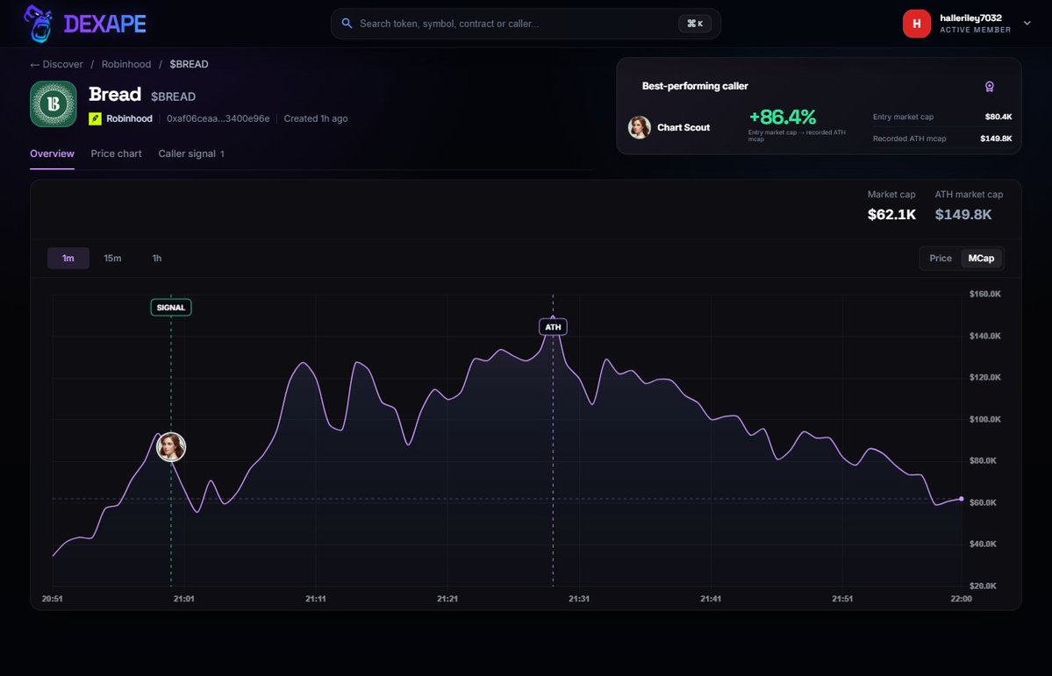
Task: Click the ⌘K shortcut badge
Action: tap(695, 24)
